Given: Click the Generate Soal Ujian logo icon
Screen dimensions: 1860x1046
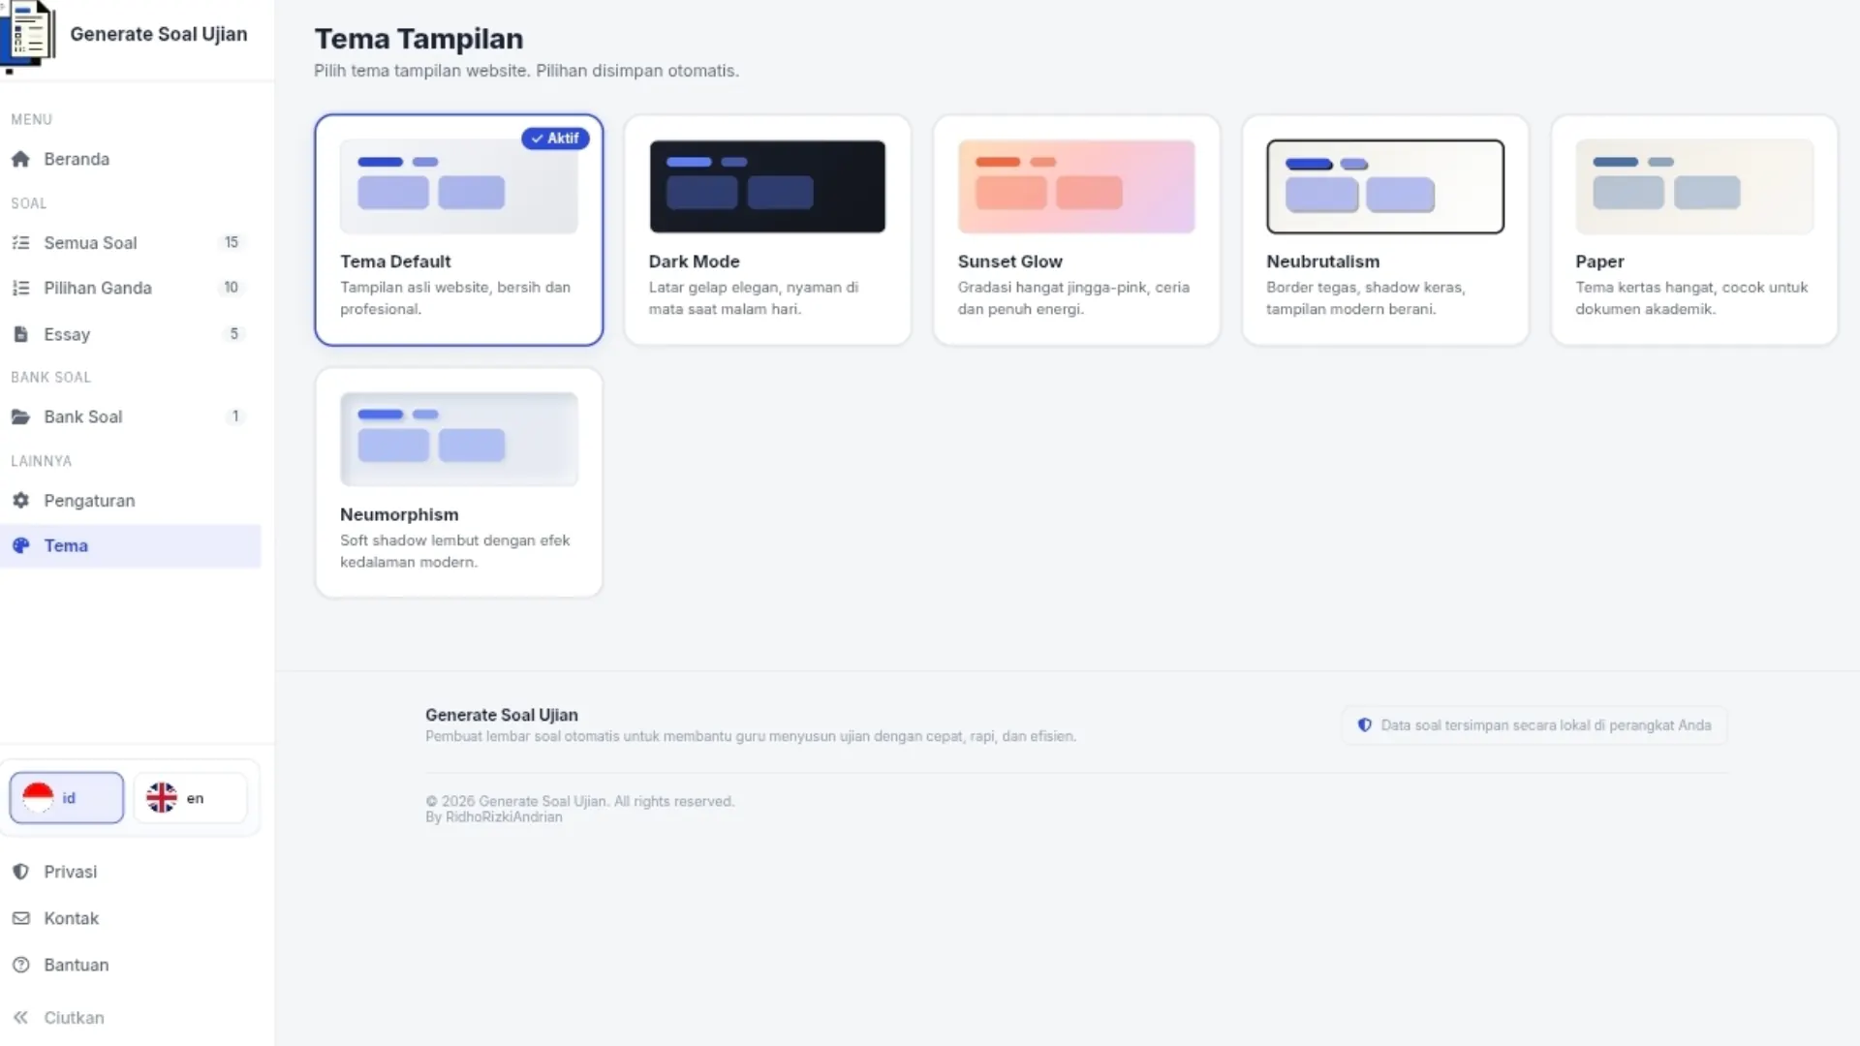Looking at the screenshot, I should tap(27, 35).
